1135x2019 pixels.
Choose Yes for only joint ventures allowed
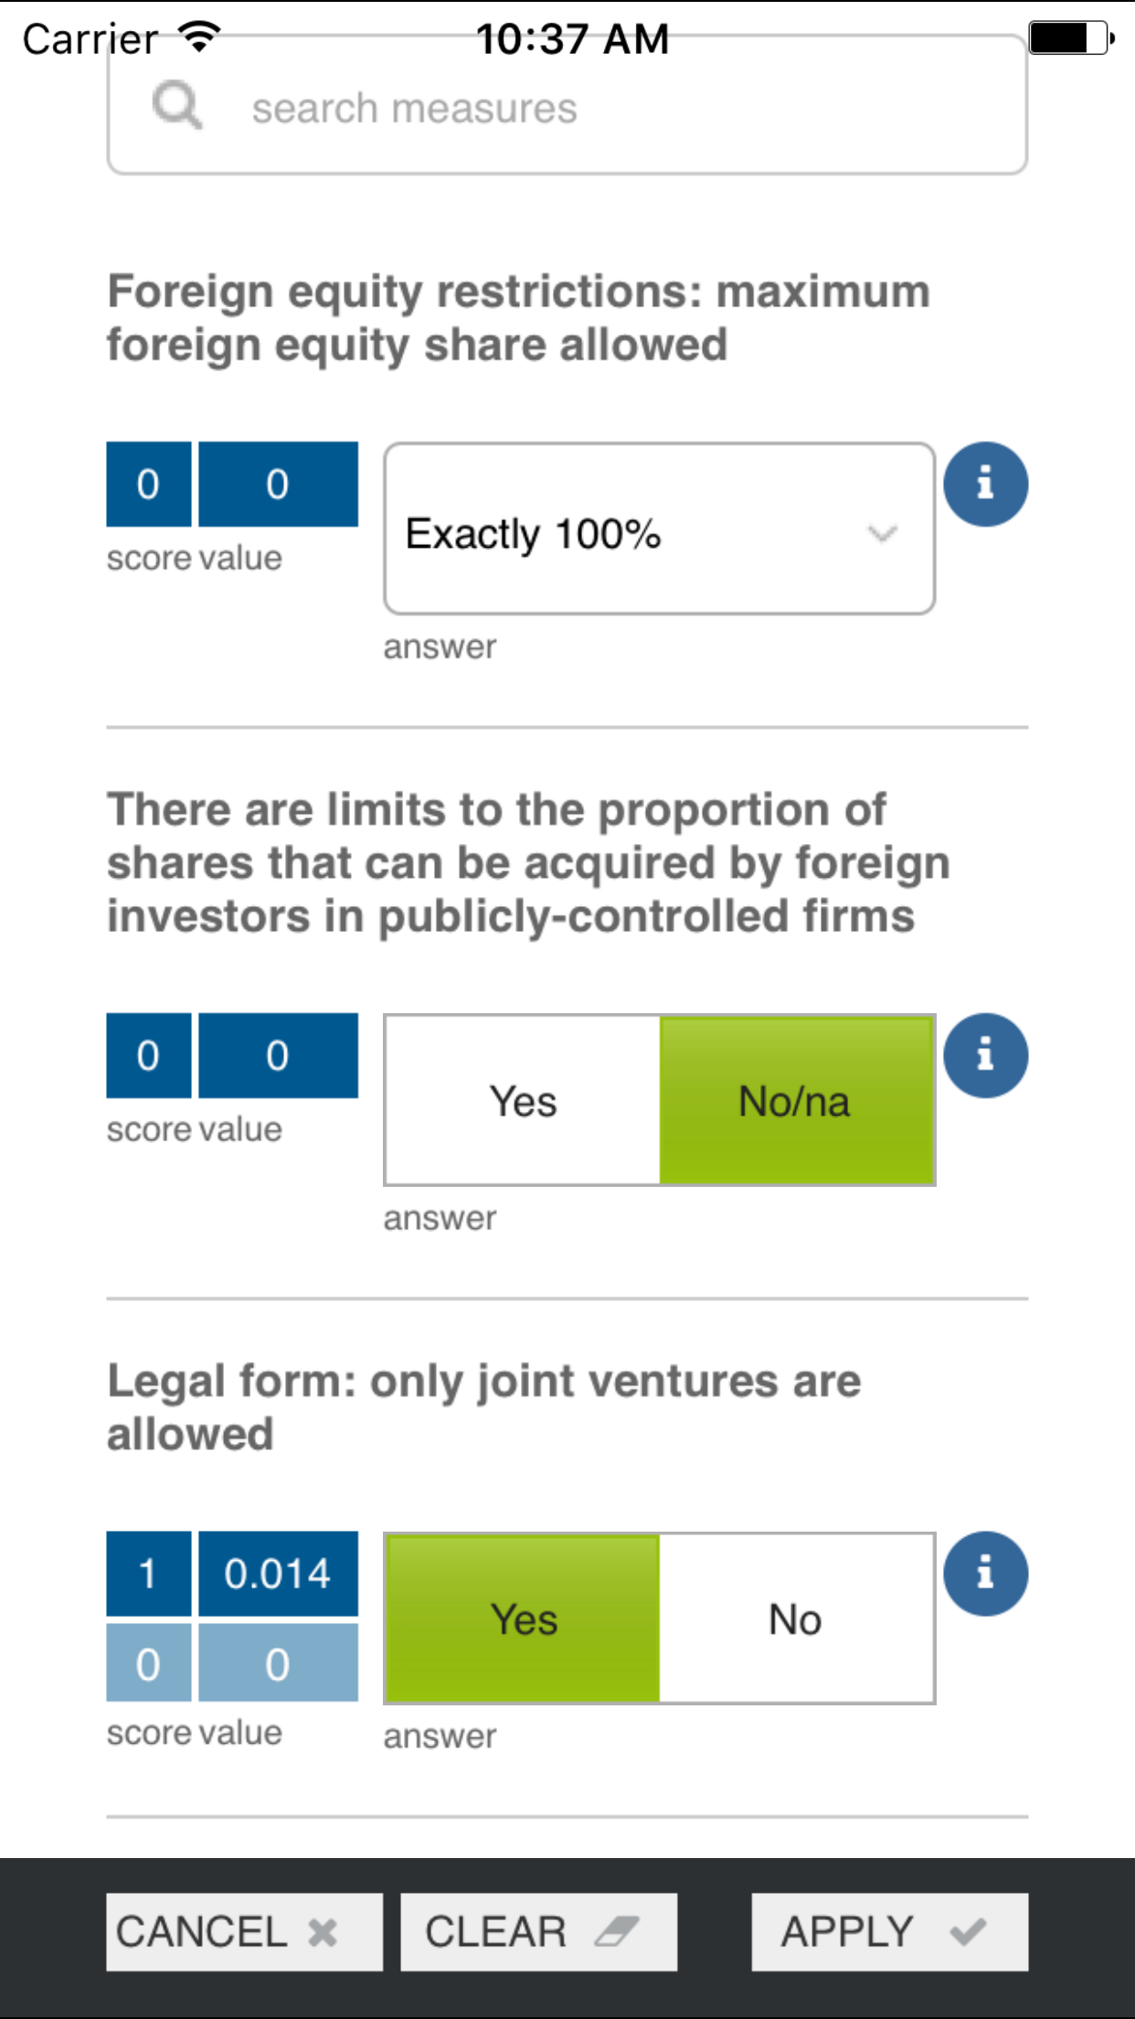point(523,1618)
